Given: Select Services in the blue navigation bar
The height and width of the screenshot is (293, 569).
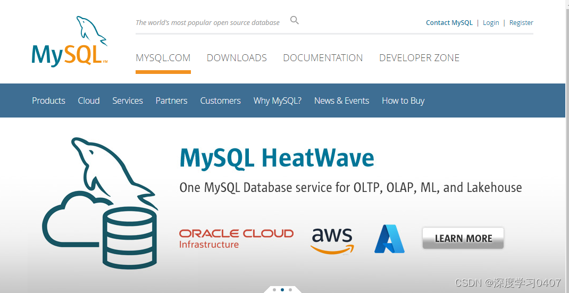Looking at the screenshot, I should [128, 101].
